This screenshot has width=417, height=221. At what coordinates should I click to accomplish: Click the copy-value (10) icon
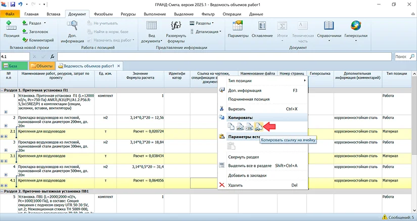click(249, 127)
